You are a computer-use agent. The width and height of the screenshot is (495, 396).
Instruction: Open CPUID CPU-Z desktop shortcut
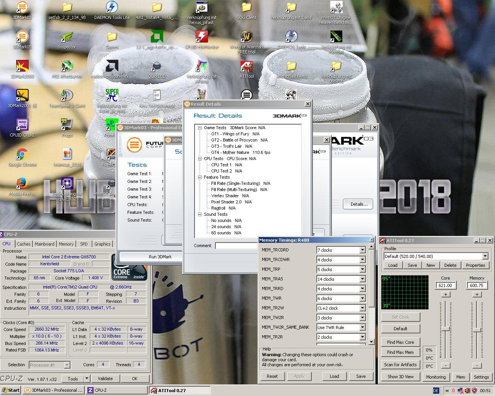(22, 128)
